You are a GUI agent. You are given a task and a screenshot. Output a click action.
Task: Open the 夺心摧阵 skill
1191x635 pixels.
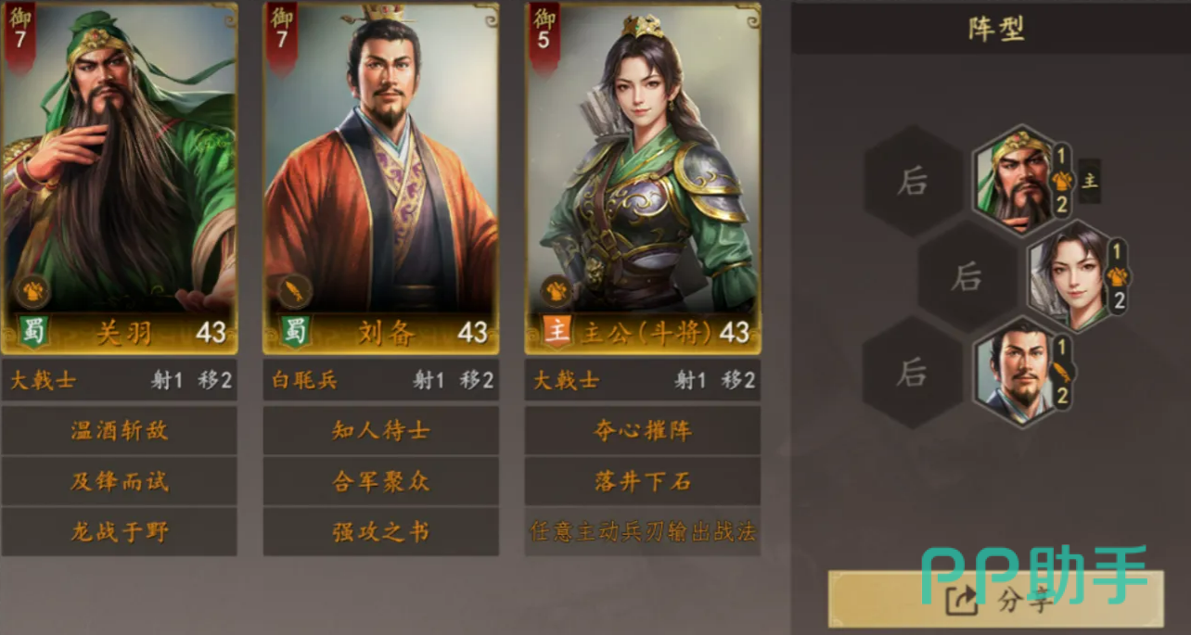tap(643, 431)
